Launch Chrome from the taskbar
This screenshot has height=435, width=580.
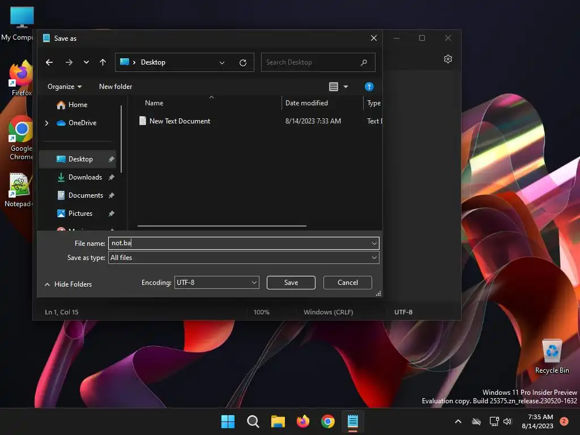pos(328,421)
